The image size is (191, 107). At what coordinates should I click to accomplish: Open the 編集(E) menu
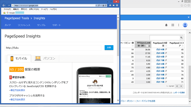point(16,9)
